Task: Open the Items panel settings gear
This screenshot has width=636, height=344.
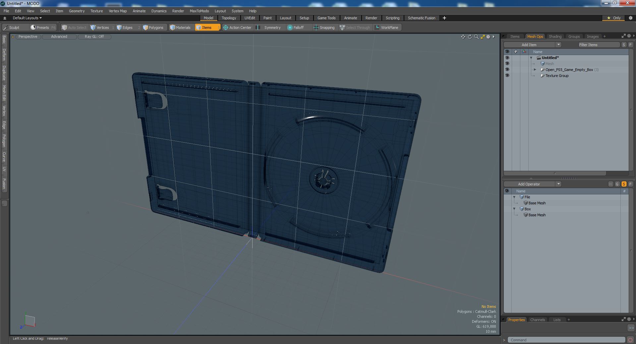Action: tap(629, 36)
